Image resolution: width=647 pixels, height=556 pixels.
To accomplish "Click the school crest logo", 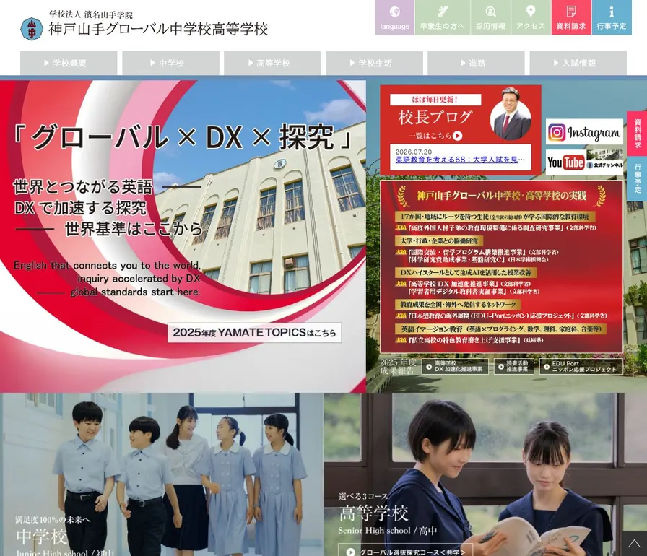I will [31, 29].
